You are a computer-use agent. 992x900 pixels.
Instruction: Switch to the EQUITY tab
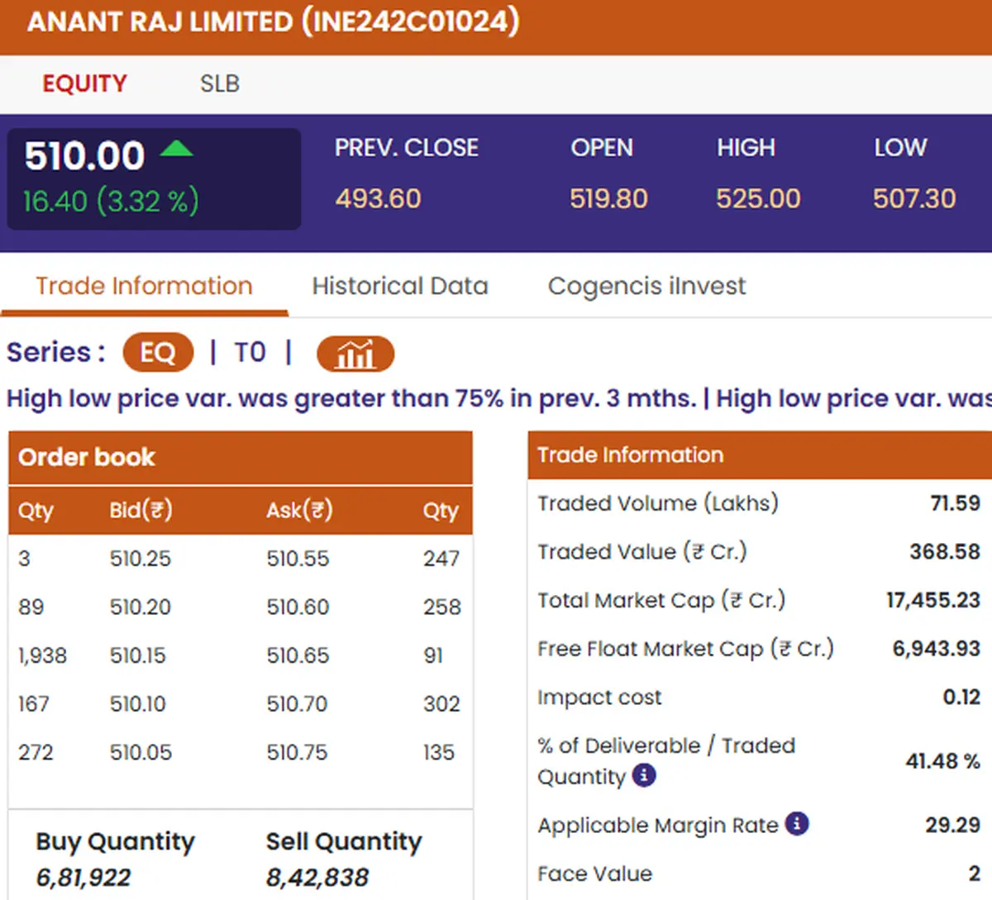click(x=85, y=83)
